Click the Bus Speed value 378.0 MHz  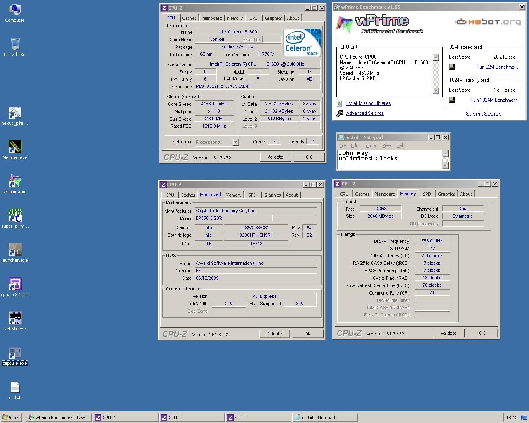click(214, 119)
